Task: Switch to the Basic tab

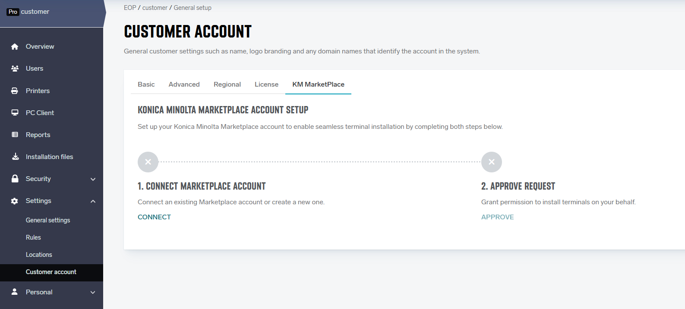Action: click(146, 84)
